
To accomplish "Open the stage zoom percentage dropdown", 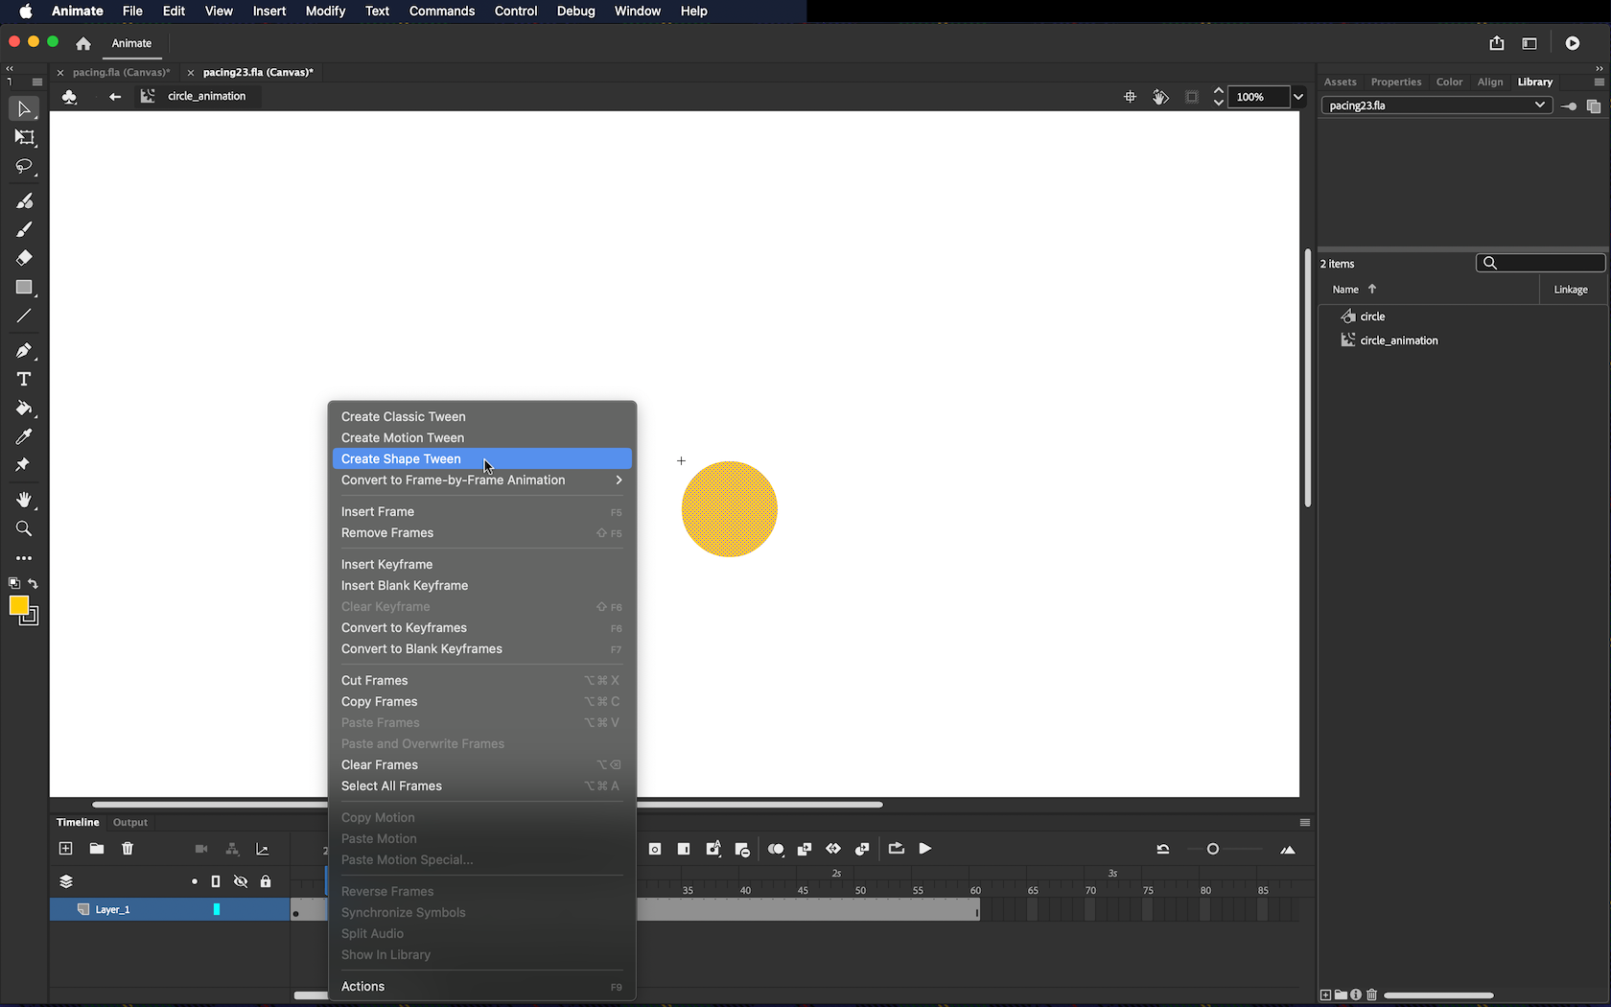I will point(1298,97).
